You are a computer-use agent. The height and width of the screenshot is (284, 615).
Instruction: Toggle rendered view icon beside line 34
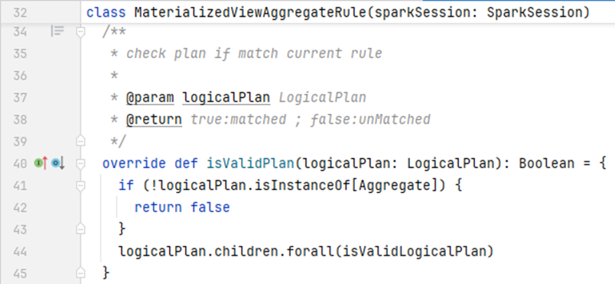click(x=57, y=31)
